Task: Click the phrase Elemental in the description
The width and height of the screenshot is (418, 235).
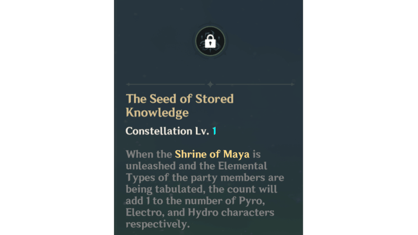Action: [242, 166]
